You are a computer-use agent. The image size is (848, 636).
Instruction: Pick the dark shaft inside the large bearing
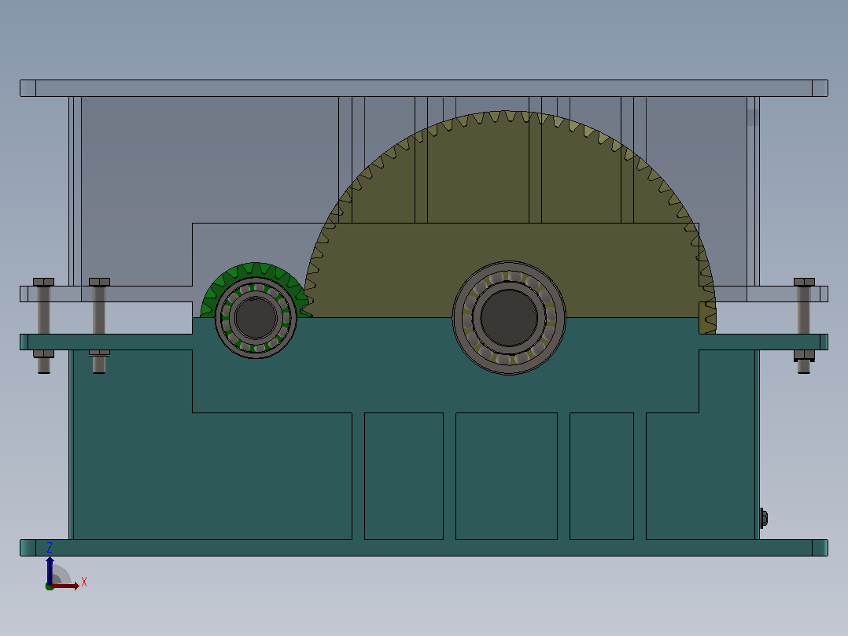509,317
